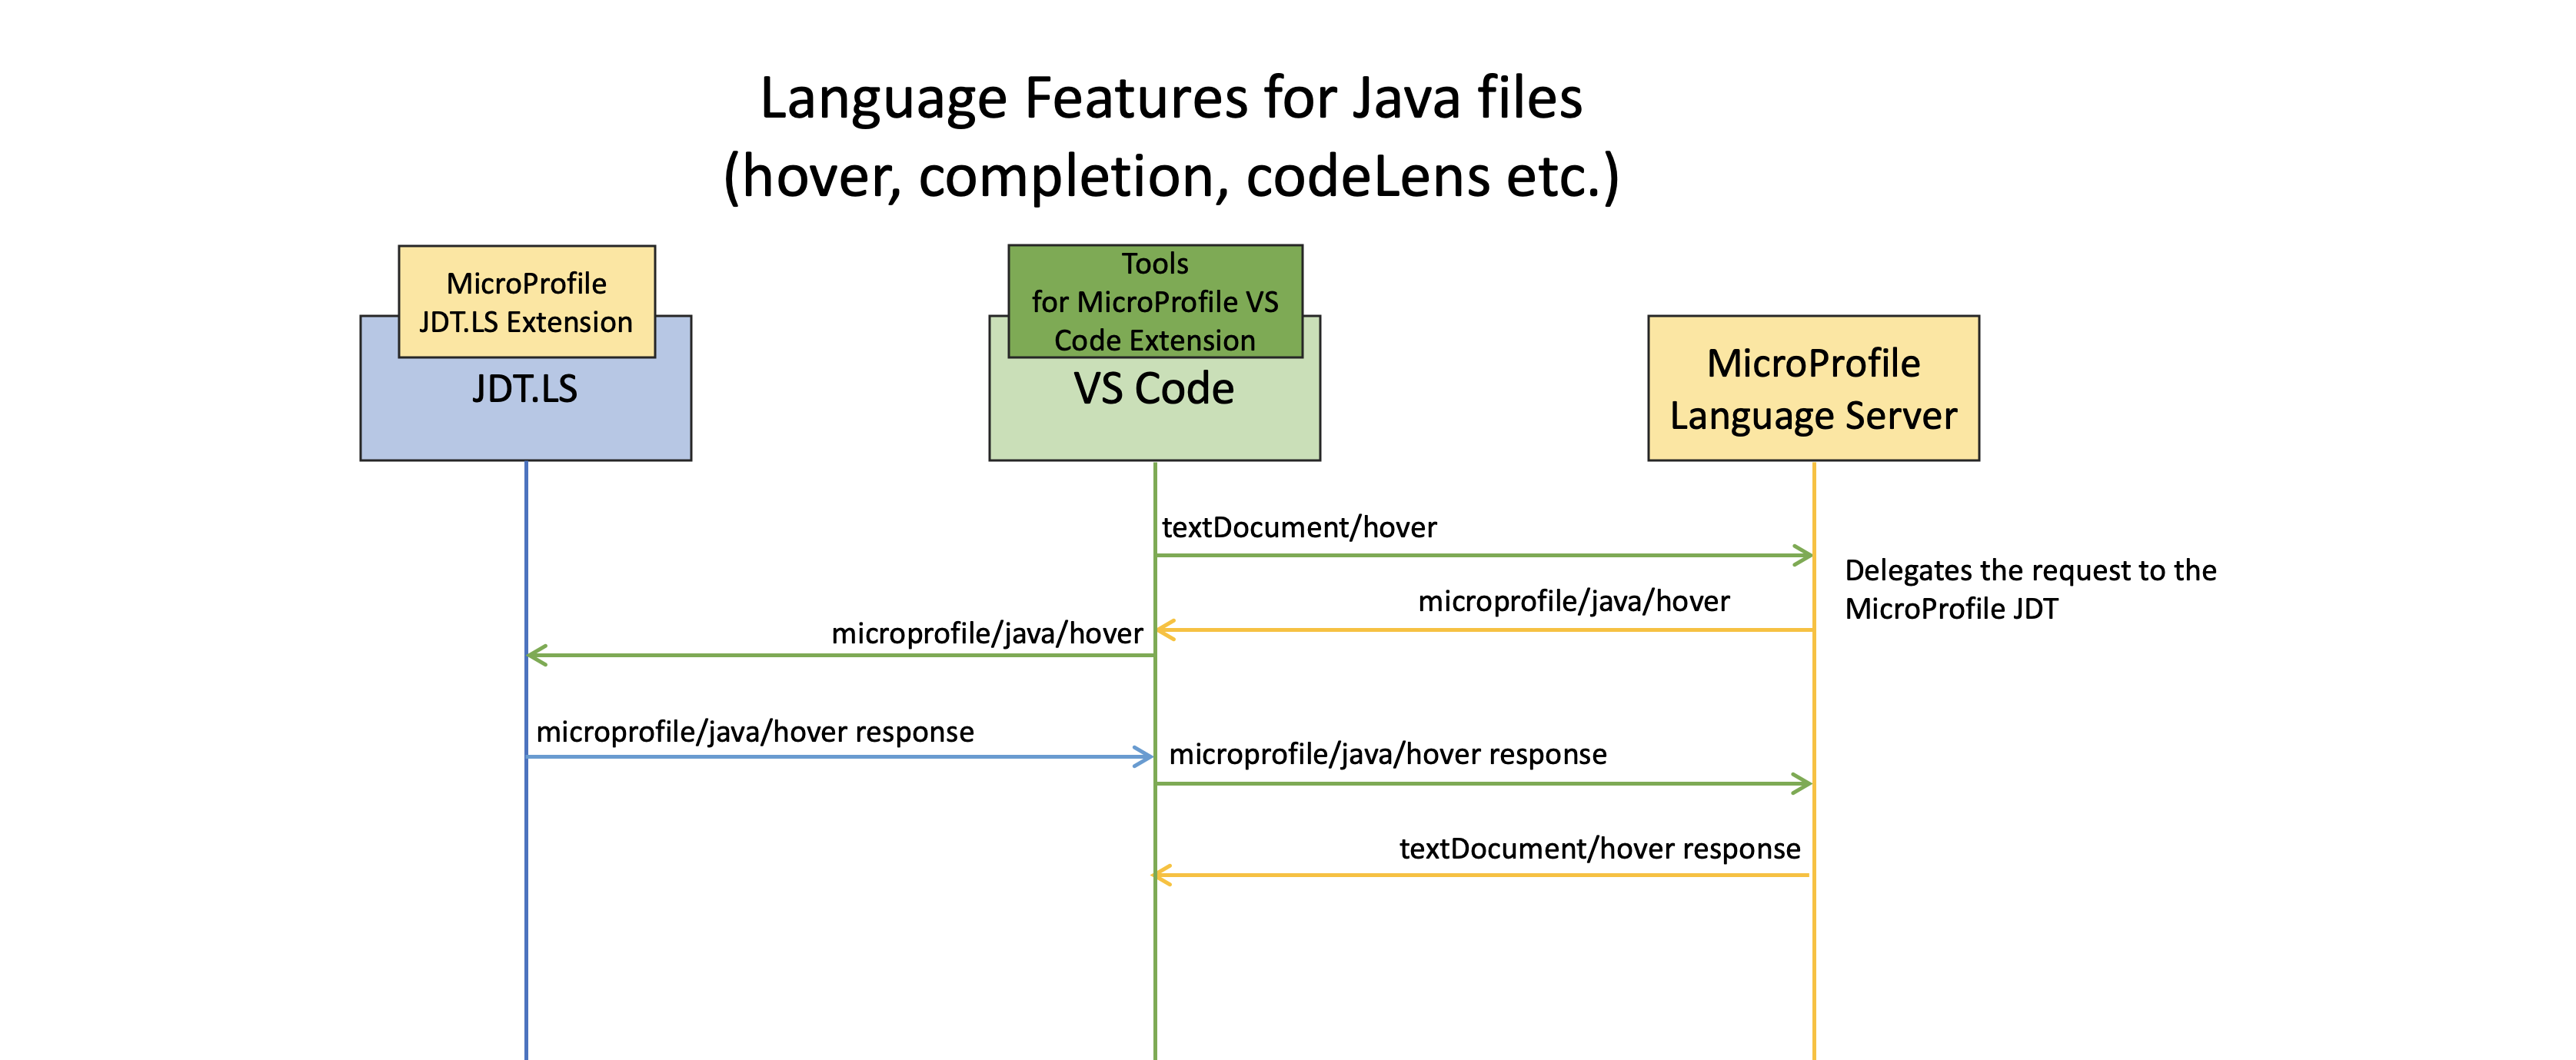Click 'microprofile/java/hover' label above the yellow arrow
The width and height of the screenshot is (2576, 1060).
pos(1574,601)
